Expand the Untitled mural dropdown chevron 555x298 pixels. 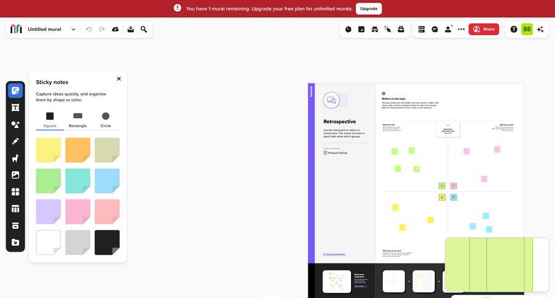(73, 29)
